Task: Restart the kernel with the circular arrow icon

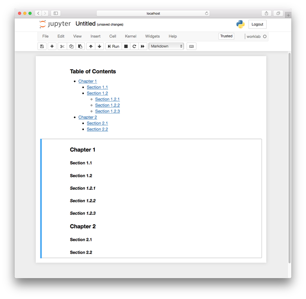Action: click(134, 46)
